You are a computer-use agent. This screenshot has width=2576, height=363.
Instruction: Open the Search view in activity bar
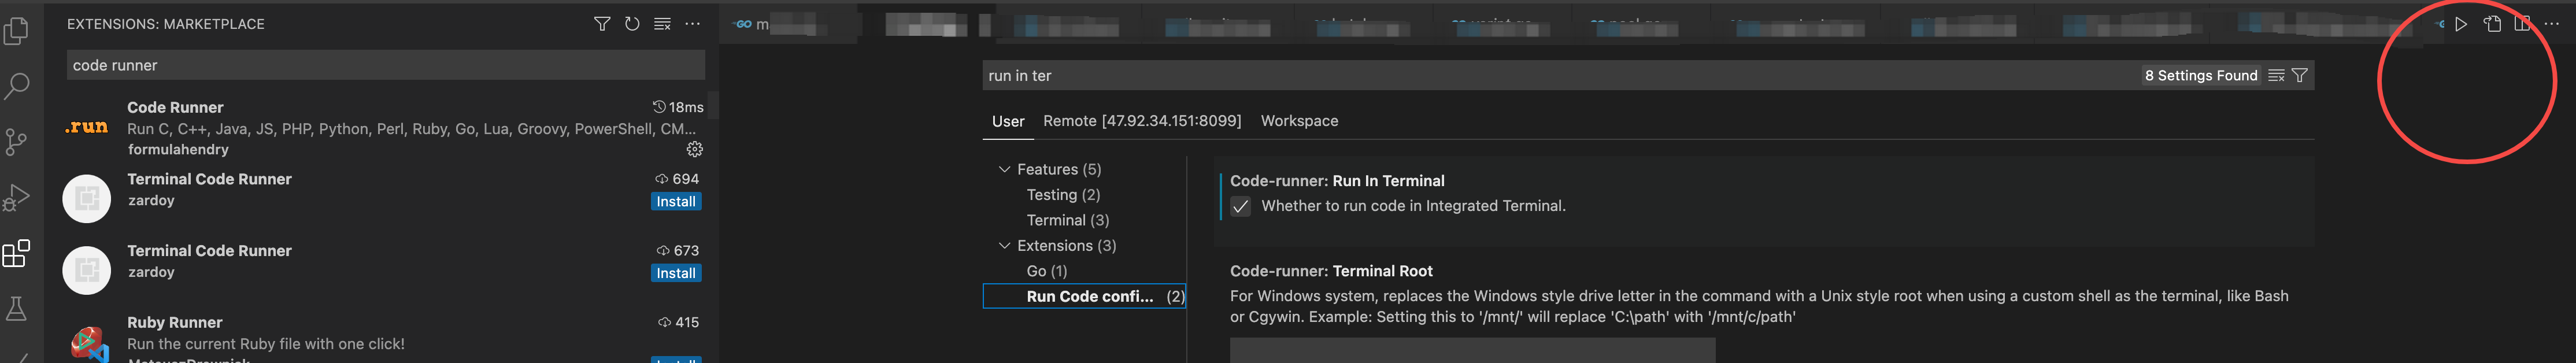[17, 86]
